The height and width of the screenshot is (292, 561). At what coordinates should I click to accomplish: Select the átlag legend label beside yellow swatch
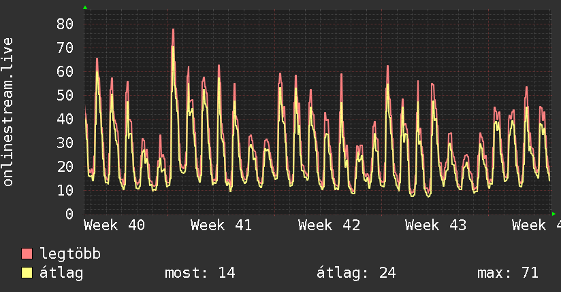click(x=61, y=273)
